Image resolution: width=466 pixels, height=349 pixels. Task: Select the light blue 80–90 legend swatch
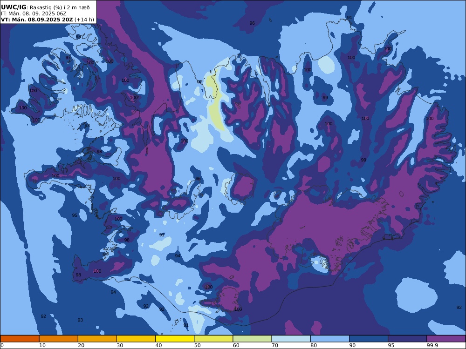tap(330, 339)
